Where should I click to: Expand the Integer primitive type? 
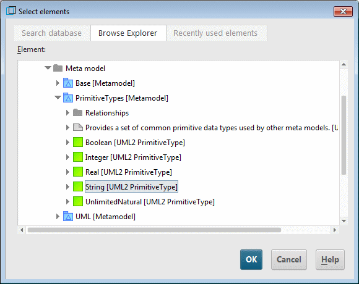(x=67, y=157)
